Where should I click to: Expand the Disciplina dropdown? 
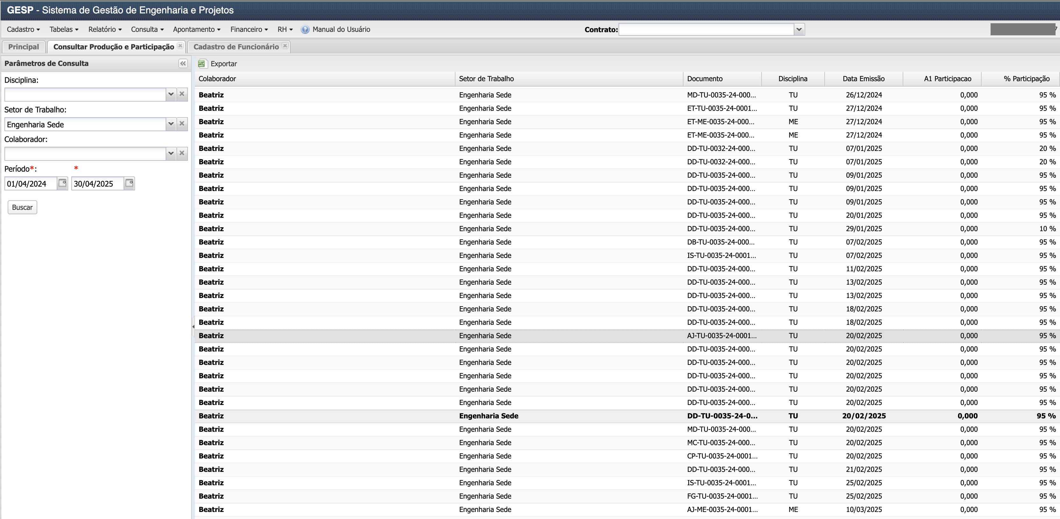point(171,94)
